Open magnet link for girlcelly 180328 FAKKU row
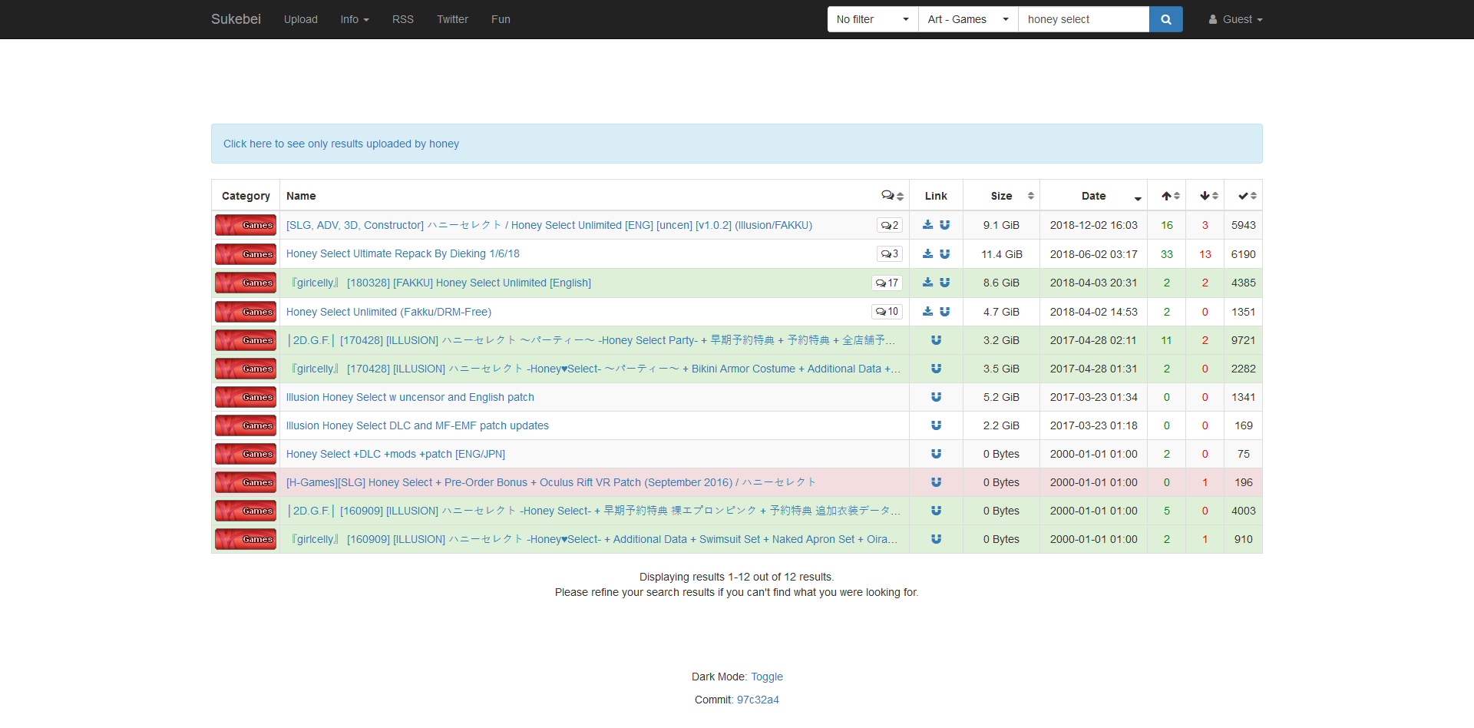 944,283
